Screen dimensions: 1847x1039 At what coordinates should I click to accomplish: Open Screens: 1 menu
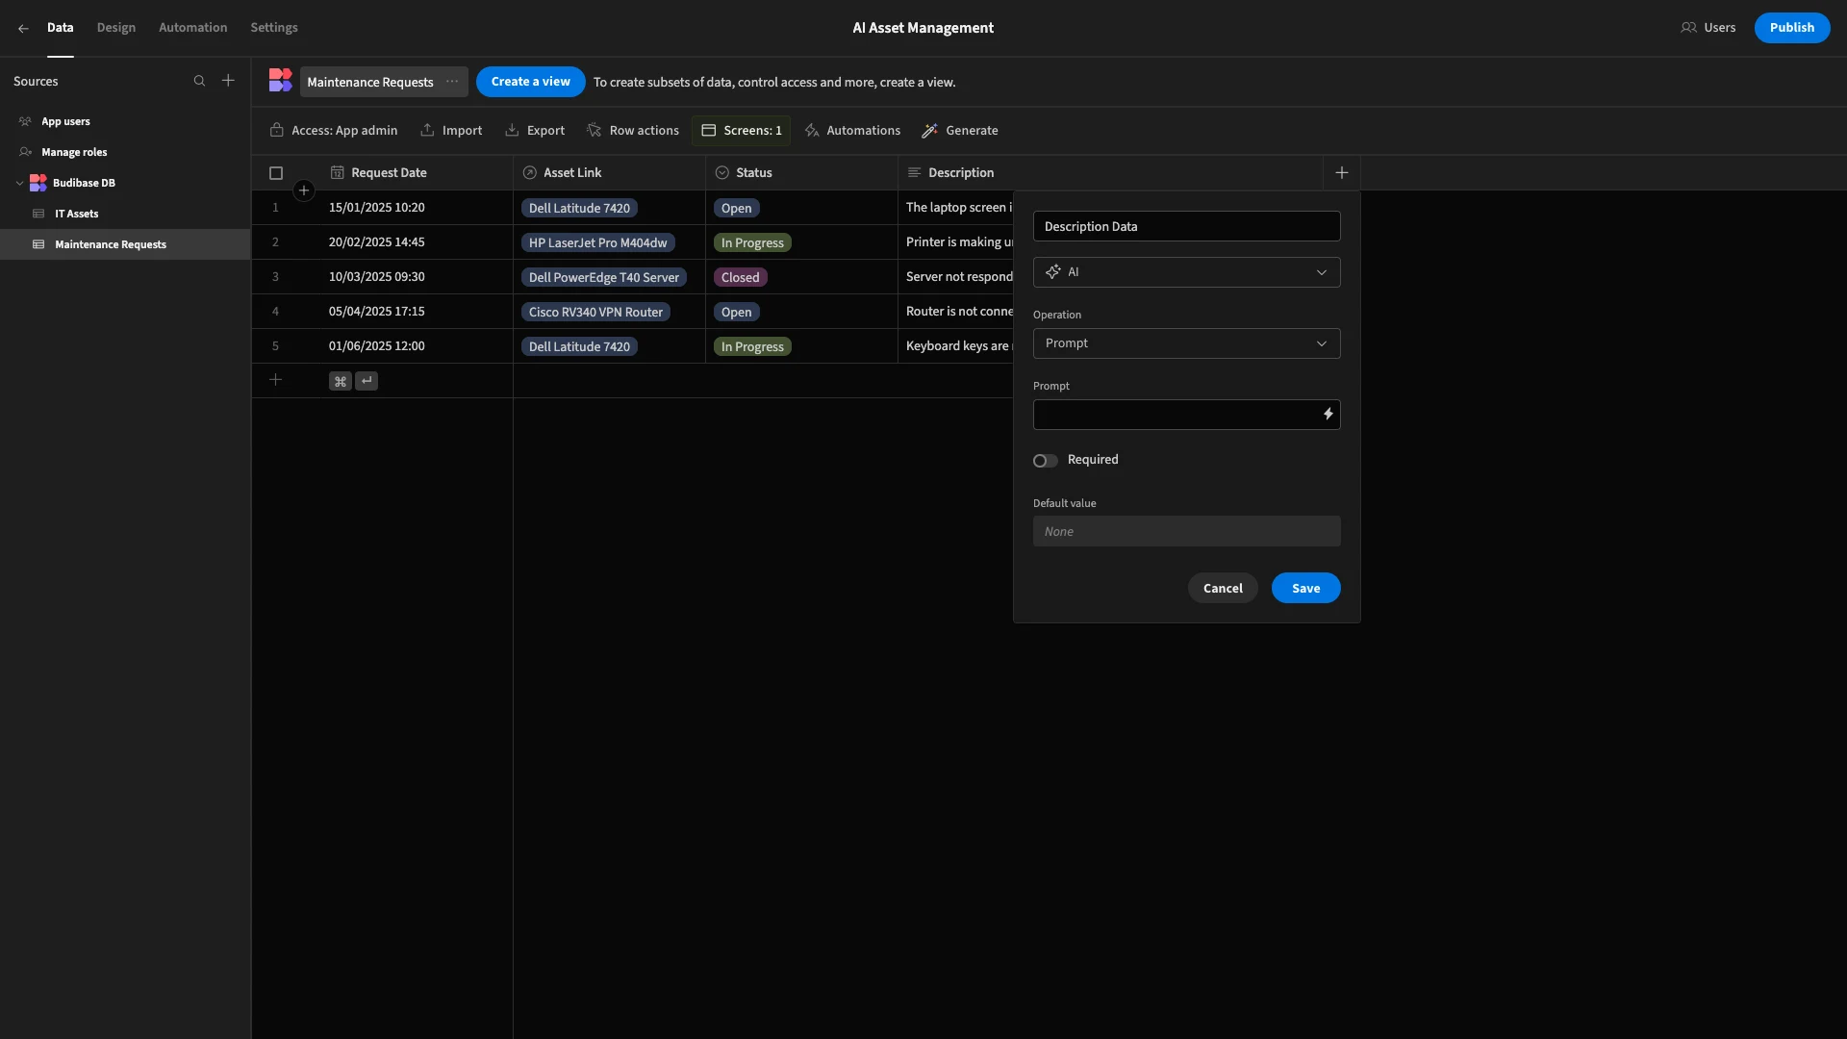tap(741, 131)
